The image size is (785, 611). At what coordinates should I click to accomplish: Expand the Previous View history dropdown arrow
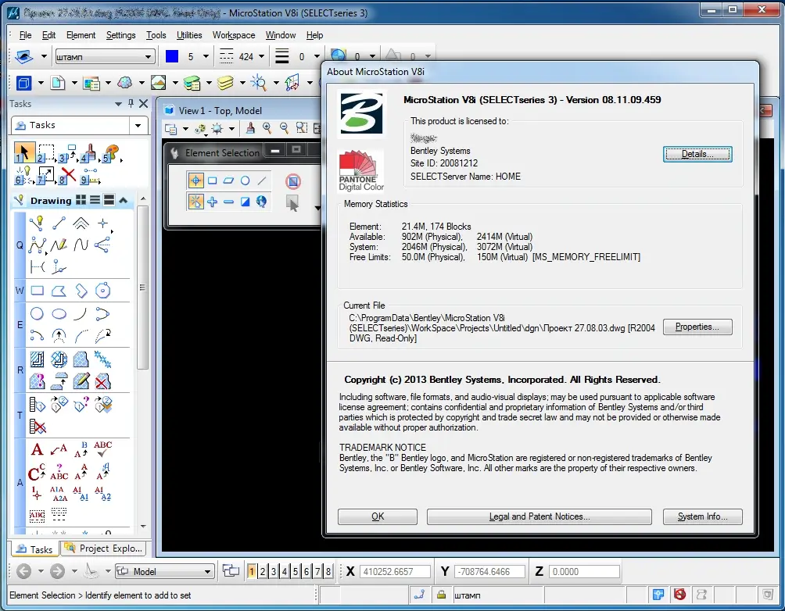pyautogui.click(x=41, y=571)
